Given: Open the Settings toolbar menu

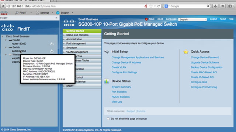Looking at the screenshot, I should click(x=44, y=13).
